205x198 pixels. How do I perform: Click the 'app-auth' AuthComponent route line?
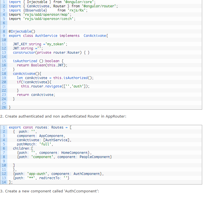coord(58,174)
